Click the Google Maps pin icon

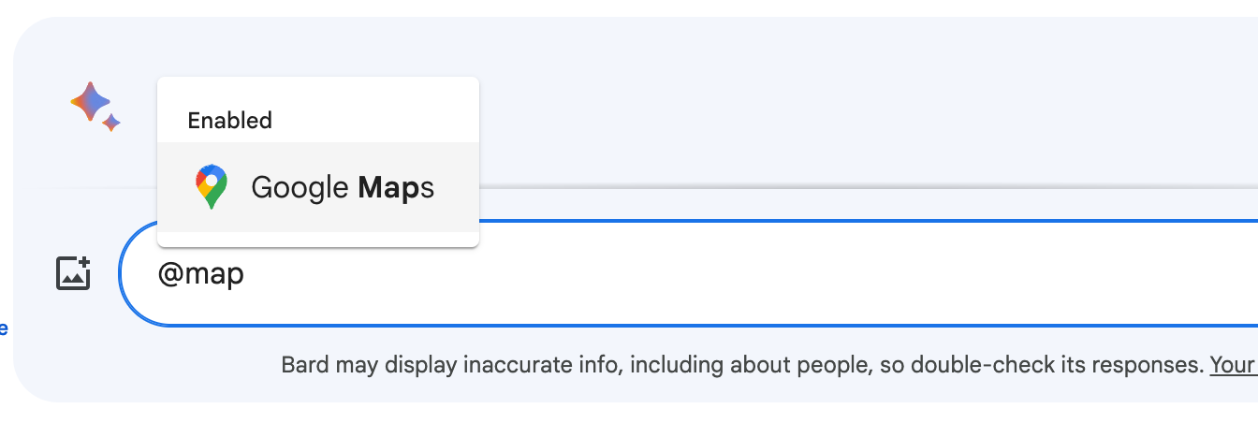click(212, 187)
